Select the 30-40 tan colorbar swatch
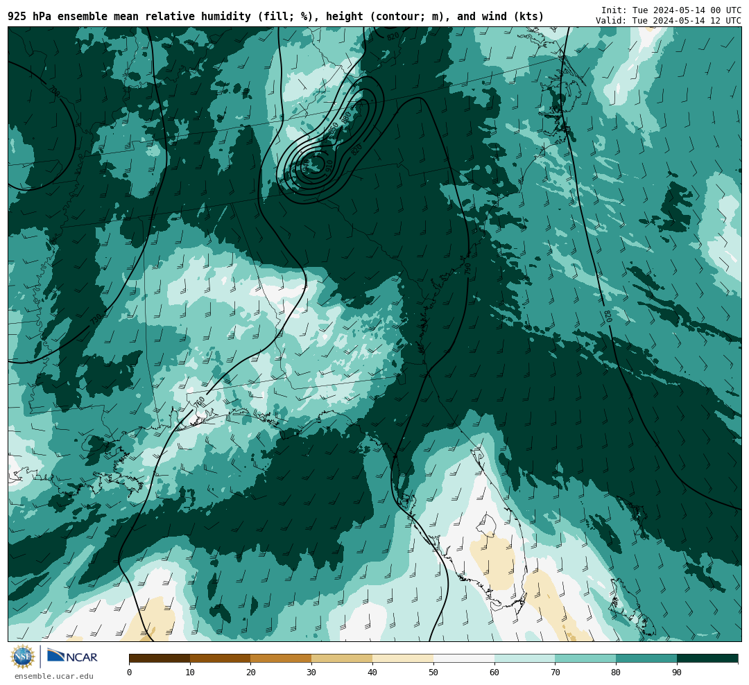 342,659
